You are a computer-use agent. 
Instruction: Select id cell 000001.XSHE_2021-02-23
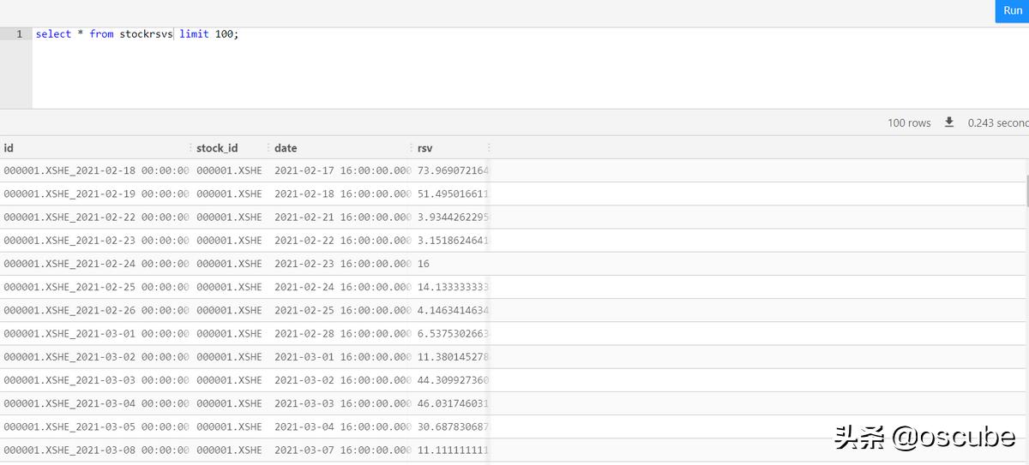click(x=96, y=240)
